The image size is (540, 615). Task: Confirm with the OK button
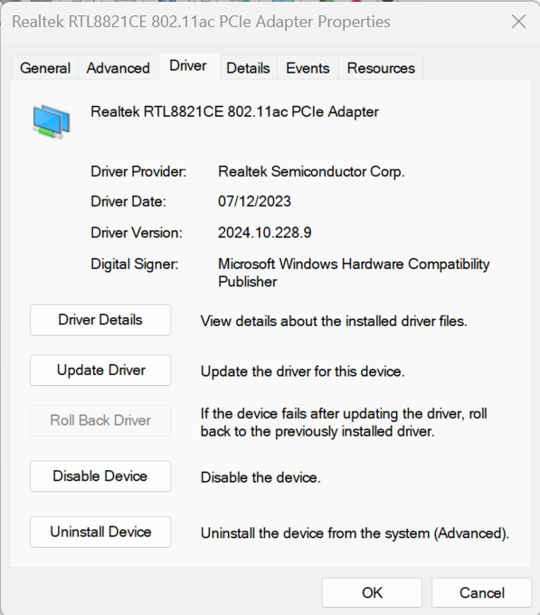coord(372,592)
